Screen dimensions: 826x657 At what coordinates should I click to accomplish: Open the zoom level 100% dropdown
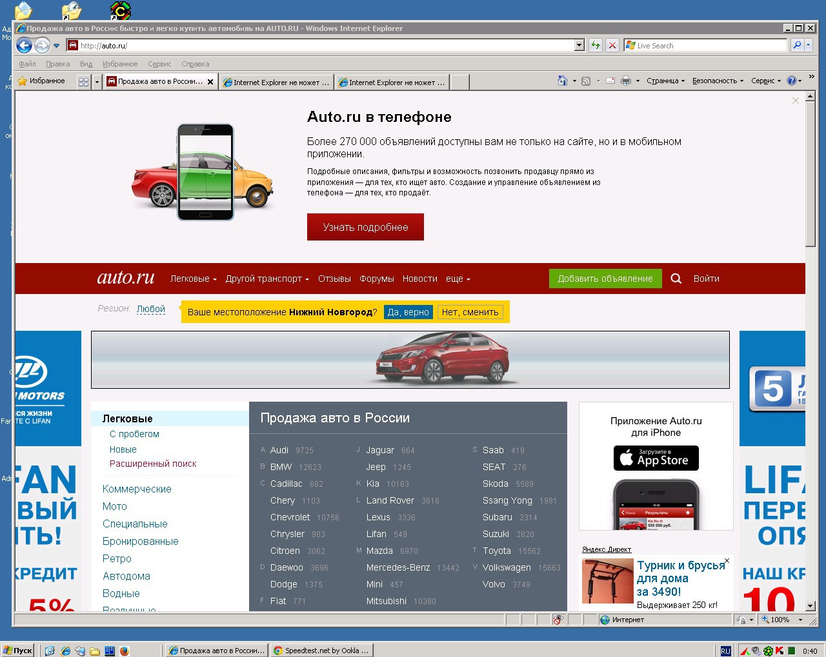point(800,620)
